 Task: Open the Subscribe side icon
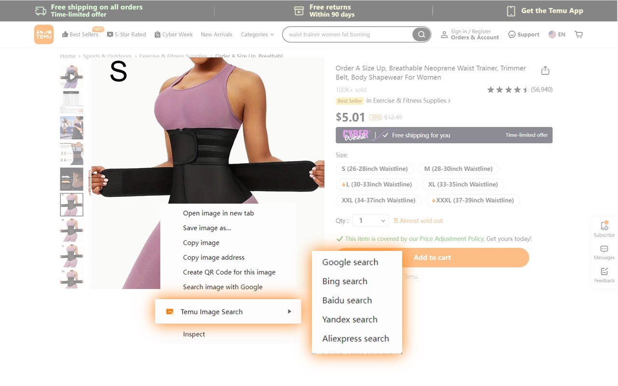pyautogui.click(x=604, y=229)
